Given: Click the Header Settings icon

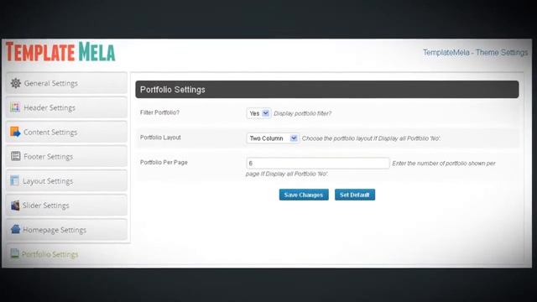Looking at the screenshot, I should (15, 107).
